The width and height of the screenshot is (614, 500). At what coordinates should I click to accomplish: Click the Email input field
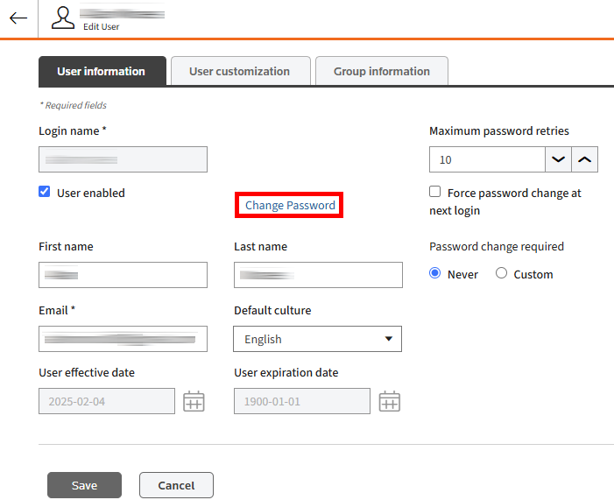pos(123,339)
